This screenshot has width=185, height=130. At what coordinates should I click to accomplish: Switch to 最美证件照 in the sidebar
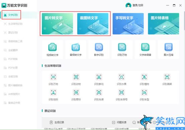pos(12,103)
